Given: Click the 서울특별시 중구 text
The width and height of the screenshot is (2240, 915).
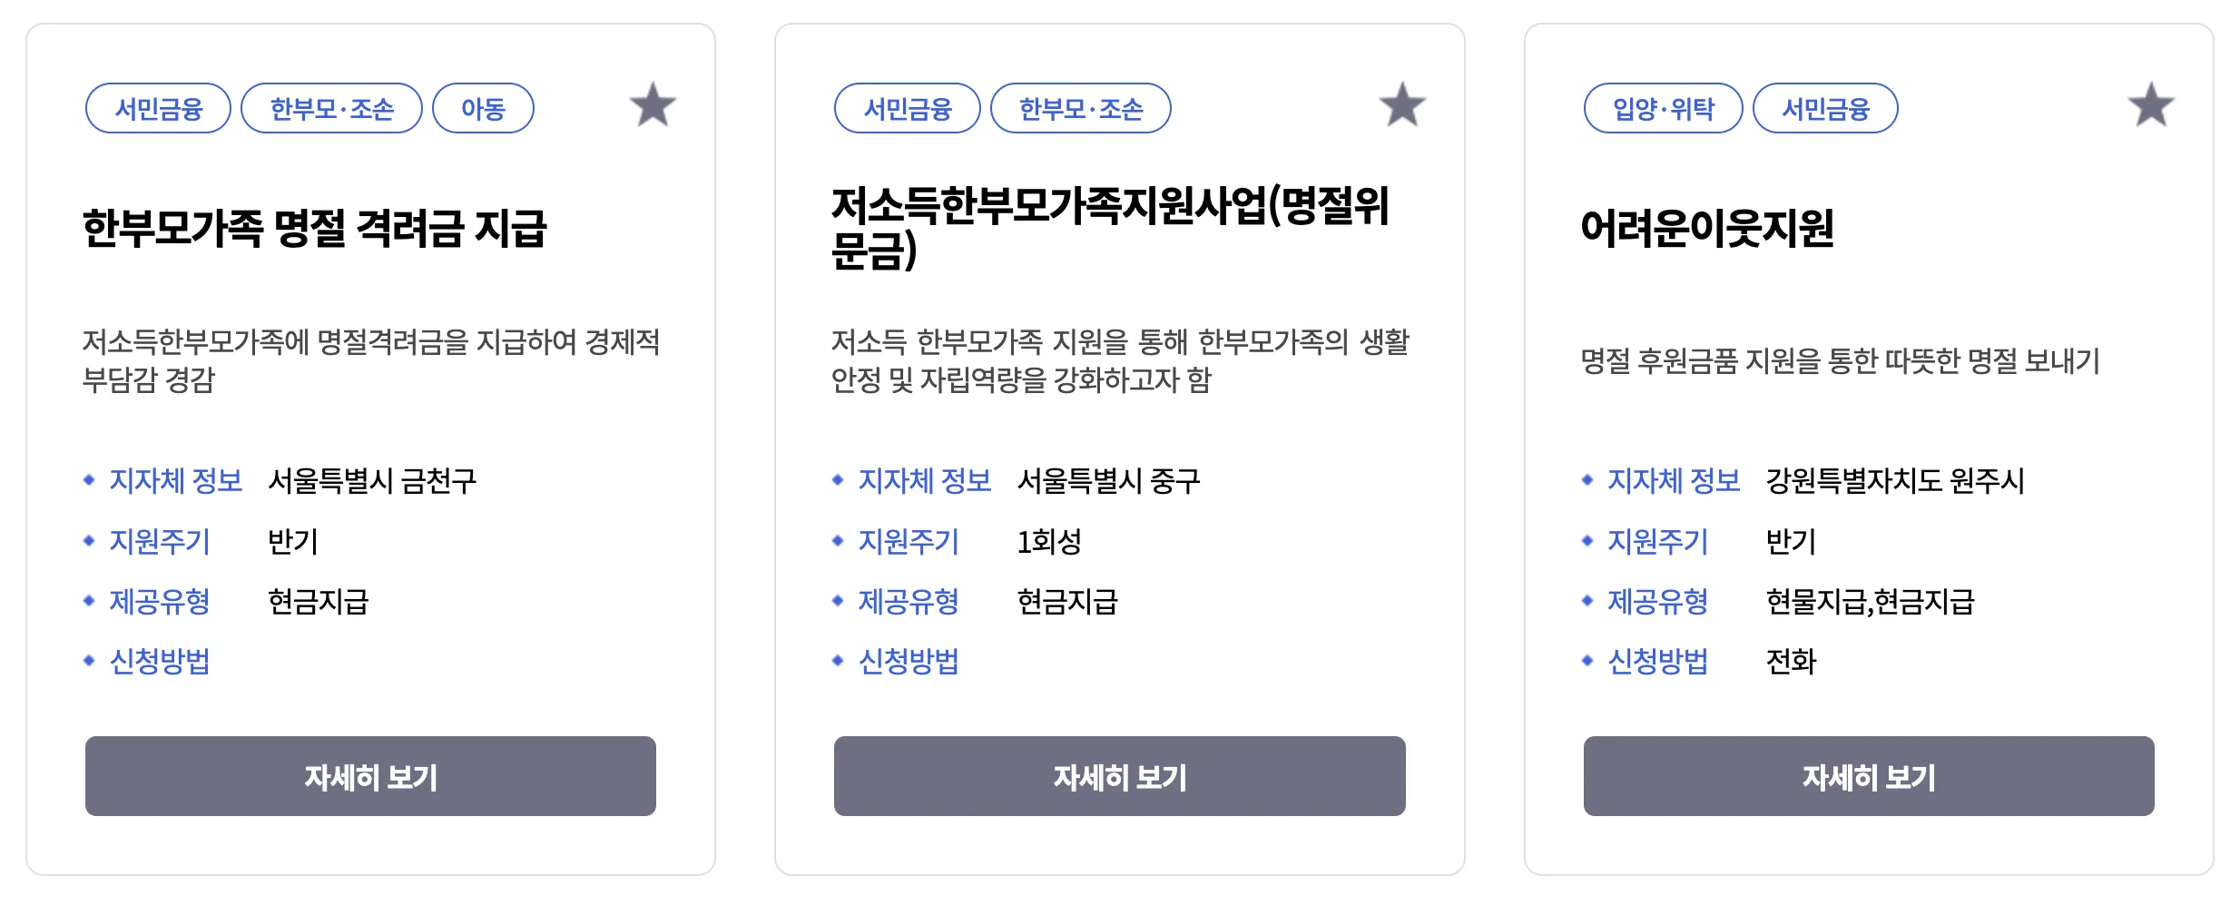Looking at the screenshot, I should click(x=1108, y=480).
